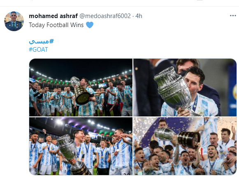
Task: Click blank space beside the #GOAT hashtag
Action: [137, 50]
